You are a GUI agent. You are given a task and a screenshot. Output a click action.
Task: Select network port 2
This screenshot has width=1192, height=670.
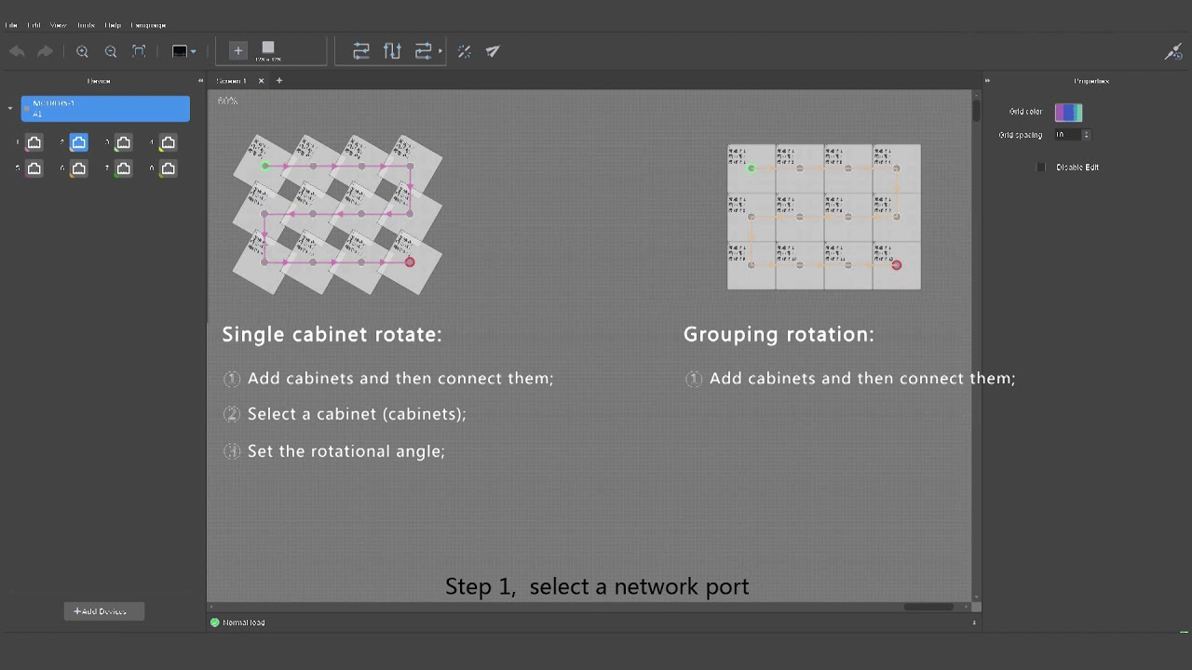pyautogui.click(x=79, y=142)
